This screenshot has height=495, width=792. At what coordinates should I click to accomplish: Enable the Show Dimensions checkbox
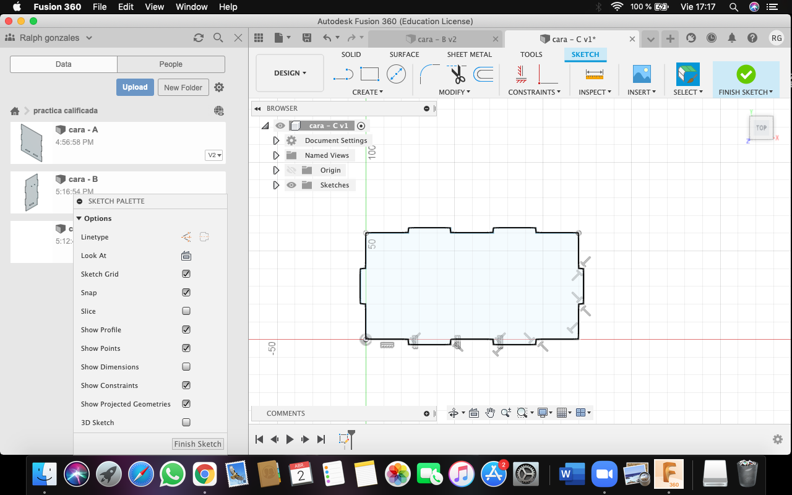click(x=186, y=367)
